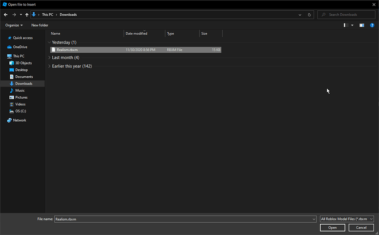Open 3D Objects folder in sidebar
Image resolution: width=379 pixels, height=235 pixels.
click(x=23, y=63)
